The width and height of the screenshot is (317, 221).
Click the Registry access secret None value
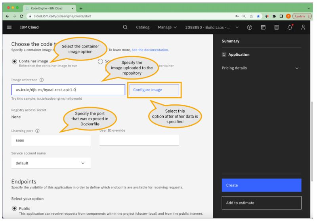click(16, 117)
